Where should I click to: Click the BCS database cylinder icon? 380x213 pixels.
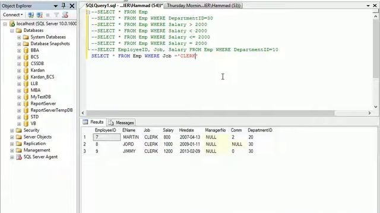26,57
